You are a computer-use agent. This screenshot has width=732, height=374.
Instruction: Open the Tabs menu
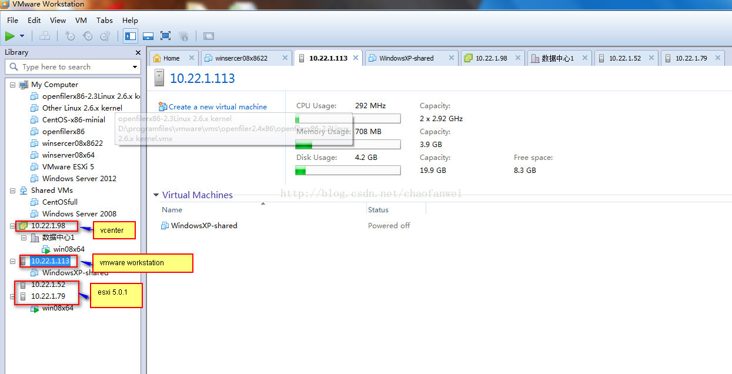point(105,20)
